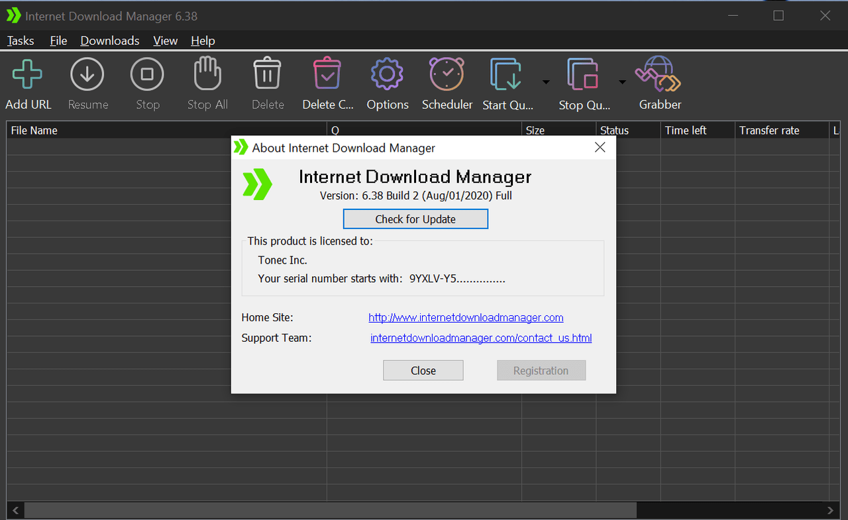Click the Q column header

(x=424, y=130)
